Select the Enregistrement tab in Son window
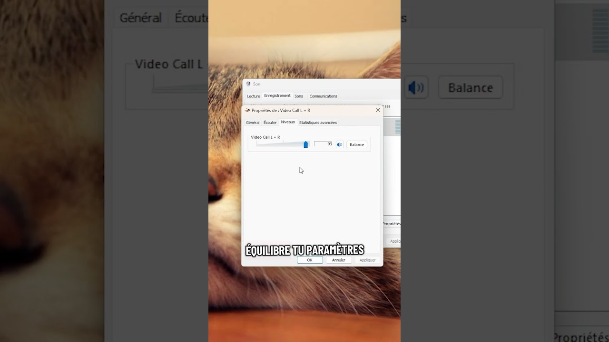Screen dimensions: 609x342 coord(277,95)
